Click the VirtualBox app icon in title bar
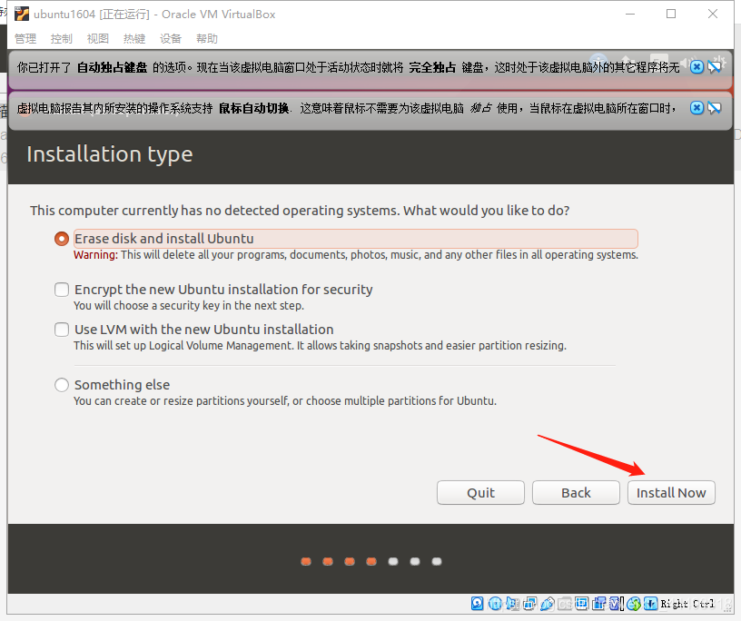This screenshot has height=621, width=741. [x=21, y=15]
